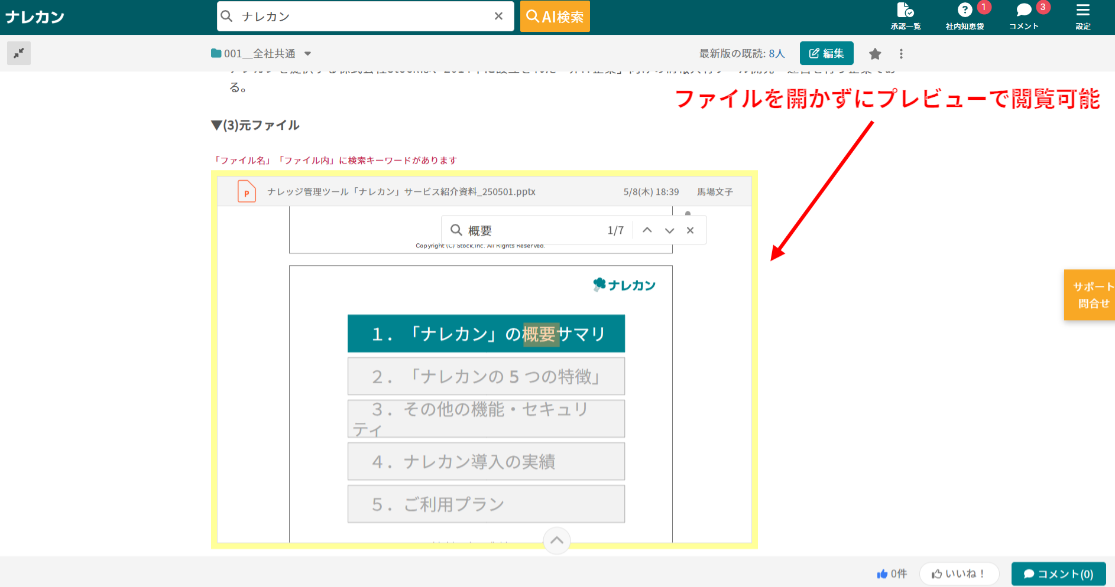The height and width of the screenshot is (587, 1115).
Task: Expand the 001__全社共通 folder dropdown
Action: [307, 54]
